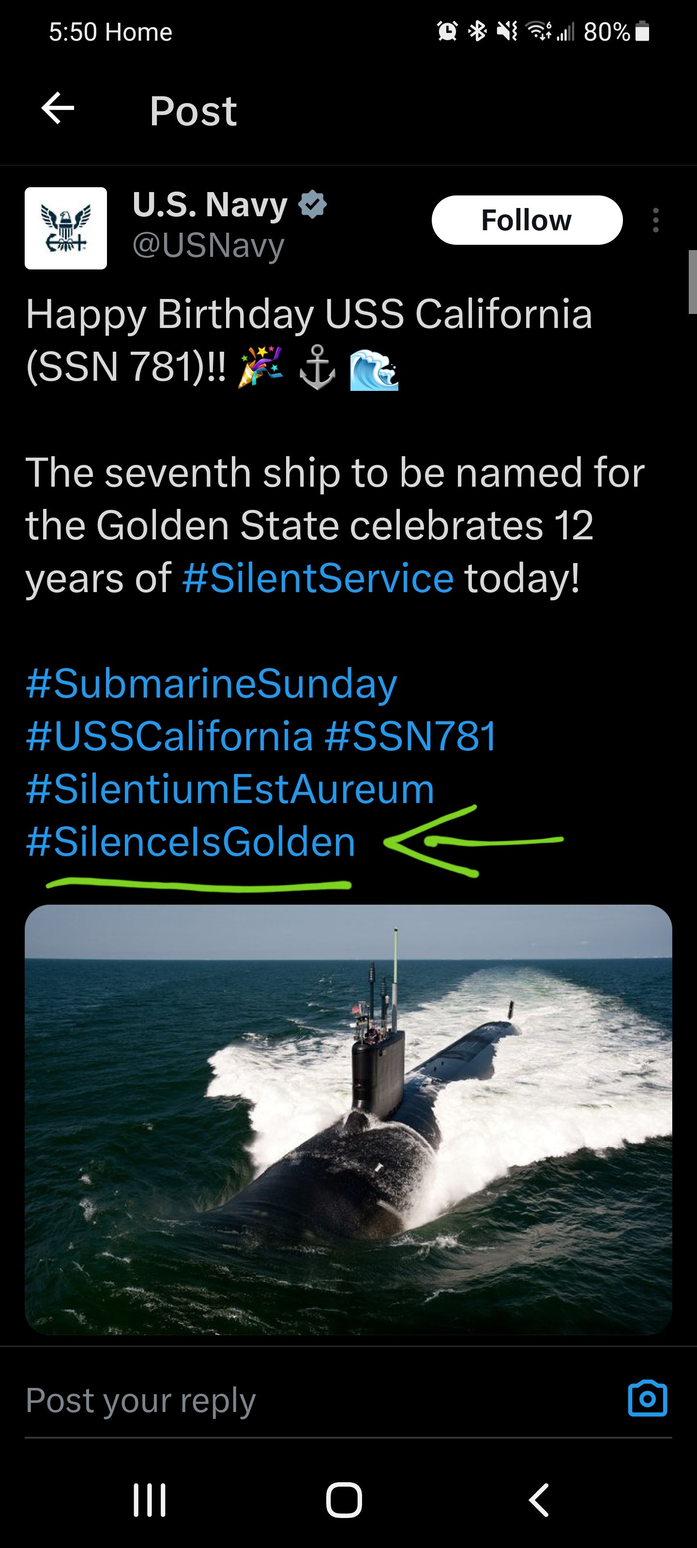
Task: Open the submarine photo attachment
Action: coord(348,1119)
